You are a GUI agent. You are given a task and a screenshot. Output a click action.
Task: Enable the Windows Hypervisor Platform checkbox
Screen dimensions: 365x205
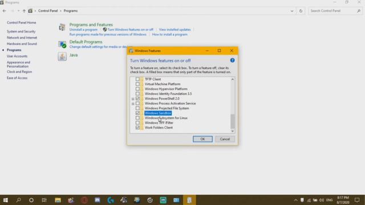pyautogui.click(x=137, y=89)
